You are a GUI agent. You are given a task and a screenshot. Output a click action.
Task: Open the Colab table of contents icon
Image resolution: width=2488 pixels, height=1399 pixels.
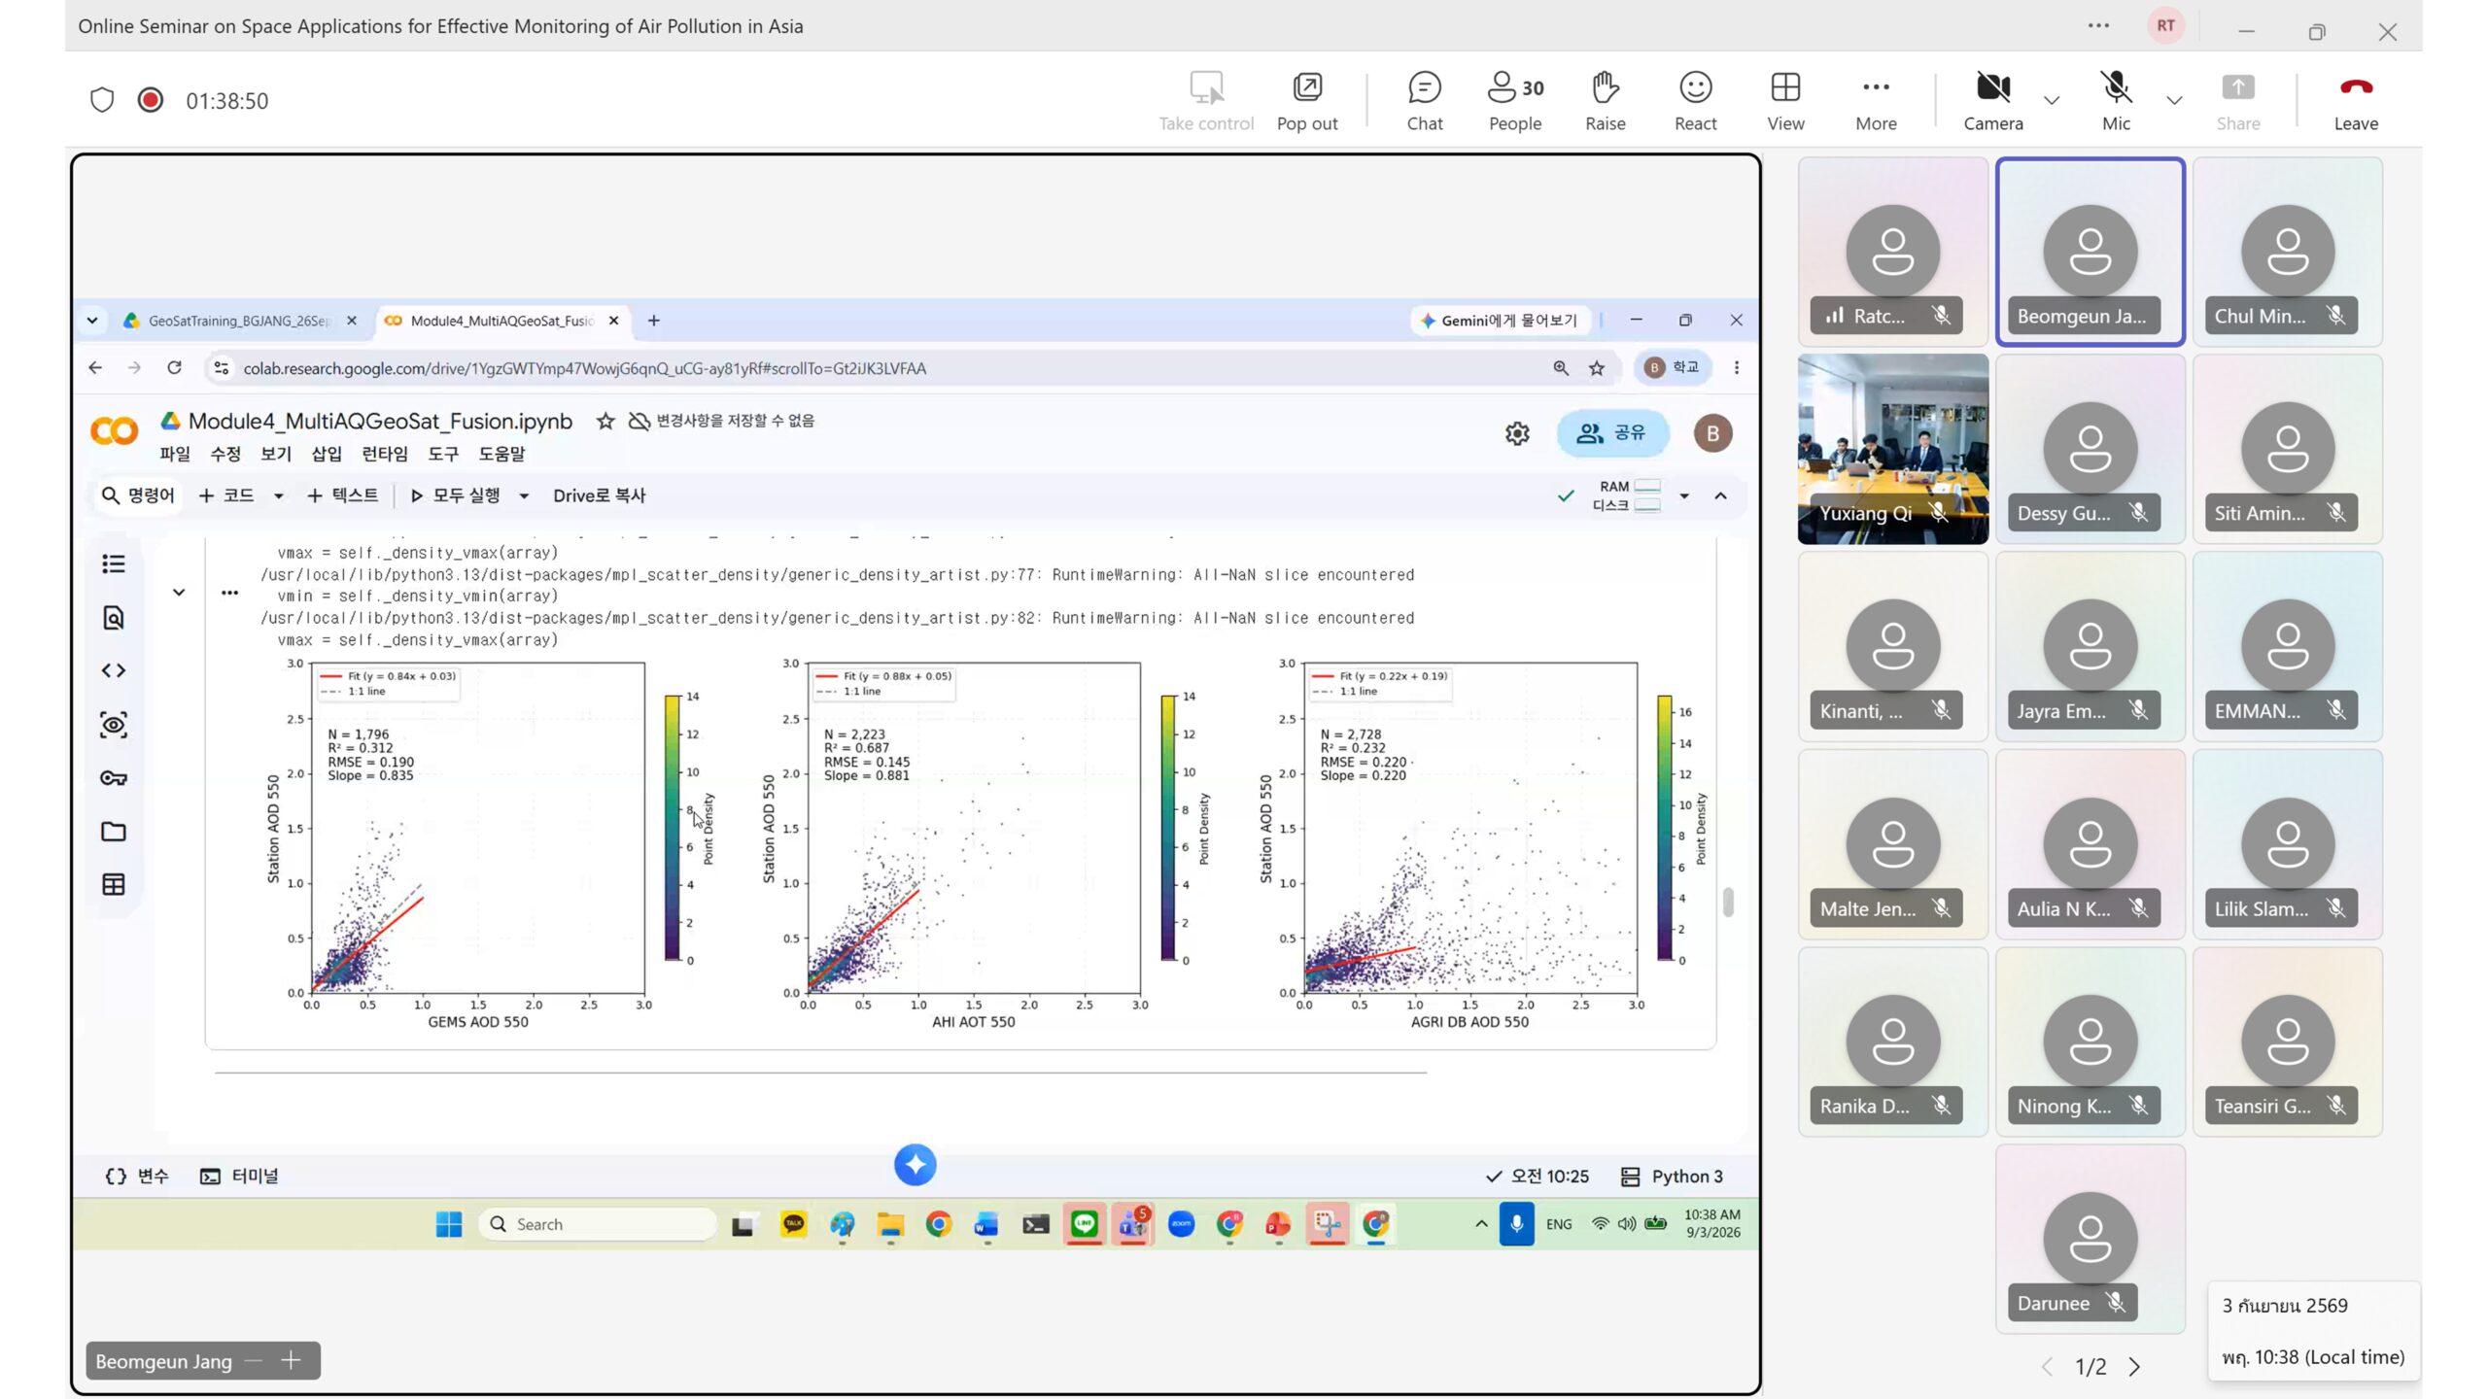coord(114,563)
